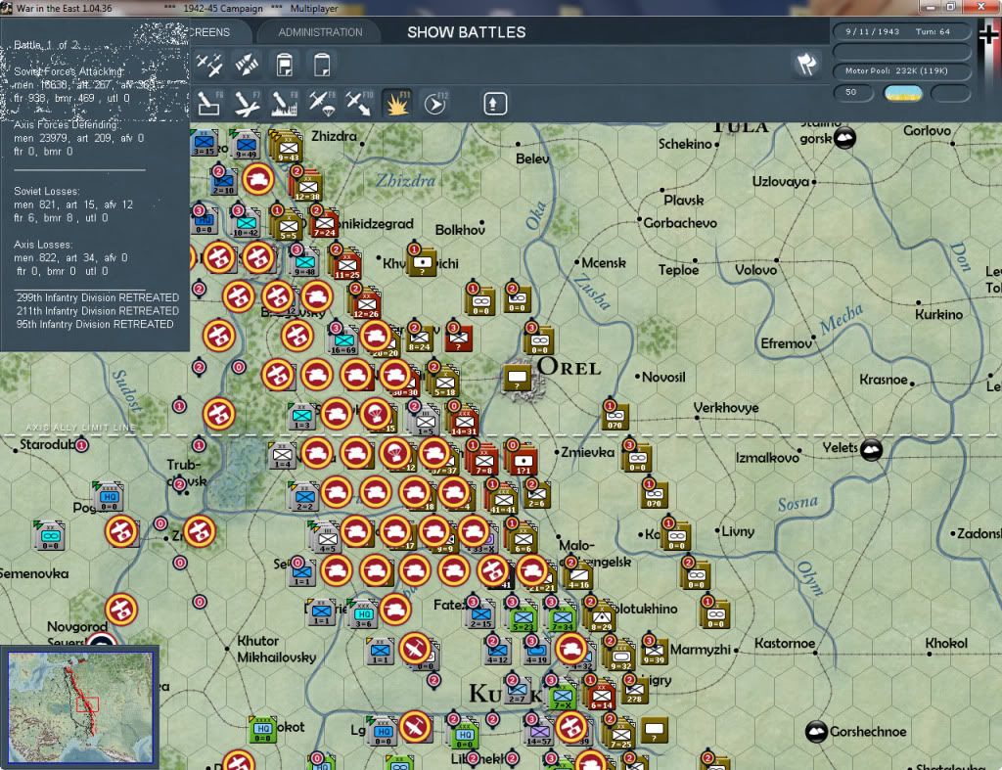Click the date and Turn 64 display

point(901,31)
